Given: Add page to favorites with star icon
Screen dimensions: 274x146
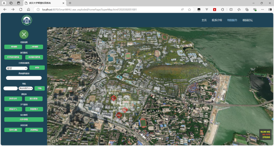Looking at the screenshot, I should pyautogui.click(x=189, y=9).
